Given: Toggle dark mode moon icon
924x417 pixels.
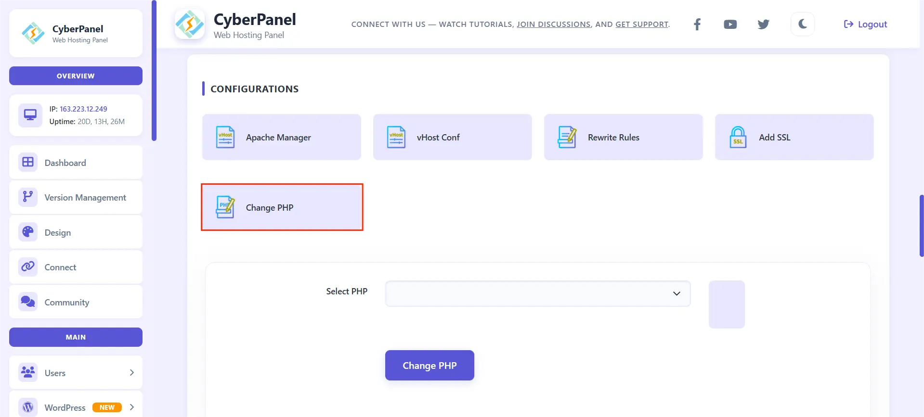Looking at the screenshot, I should 802,24.
